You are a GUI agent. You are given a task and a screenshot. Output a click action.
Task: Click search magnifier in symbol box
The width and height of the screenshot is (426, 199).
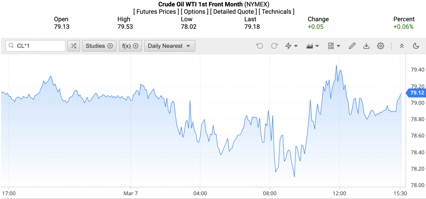[x=12, y=46]
